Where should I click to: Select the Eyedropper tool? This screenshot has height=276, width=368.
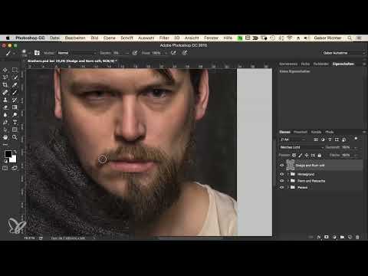pyautogui.click(x=15, y=85)
